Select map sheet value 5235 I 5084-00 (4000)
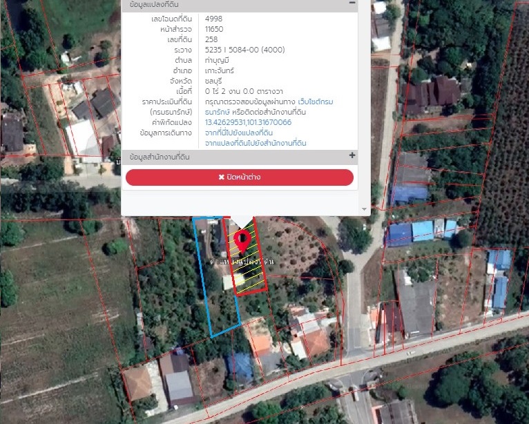This screenshot has width=529, height=424. (245, 50)
